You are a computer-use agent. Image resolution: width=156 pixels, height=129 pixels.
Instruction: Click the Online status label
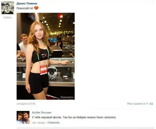(x=8, y=17)
